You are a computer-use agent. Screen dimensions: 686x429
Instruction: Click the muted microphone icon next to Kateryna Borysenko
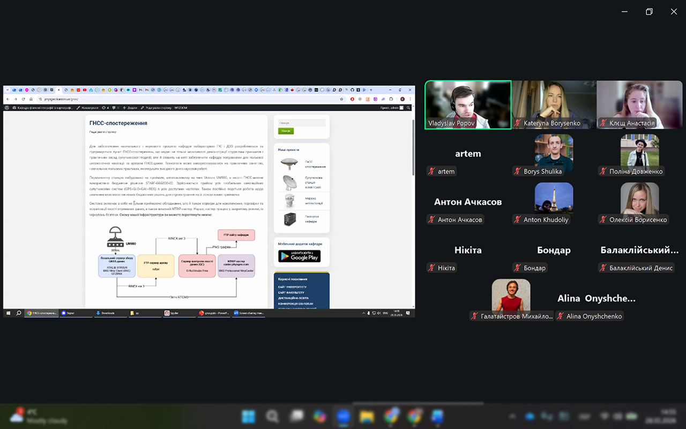tap(518, 123)
